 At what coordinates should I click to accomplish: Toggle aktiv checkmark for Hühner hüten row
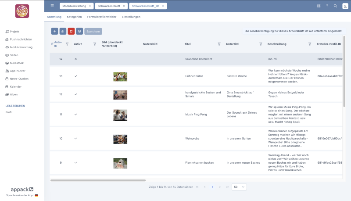(x=75, y=76)
